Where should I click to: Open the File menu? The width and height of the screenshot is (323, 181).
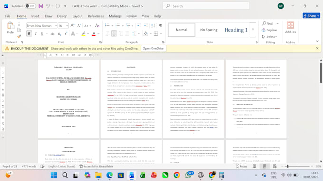(8, 16)
